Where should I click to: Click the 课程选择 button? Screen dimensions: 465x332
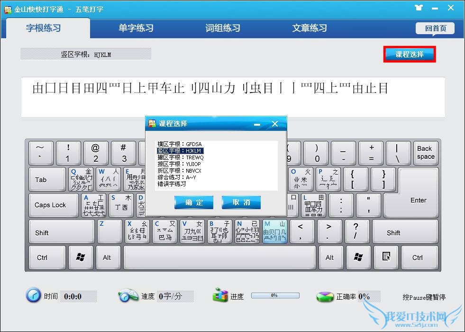(x=410, y=54)
